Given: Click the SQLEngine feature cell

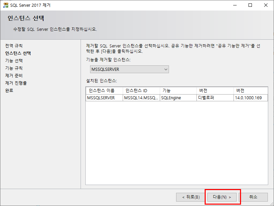Looking at the screenshot, I should click(x=178, y=98).
